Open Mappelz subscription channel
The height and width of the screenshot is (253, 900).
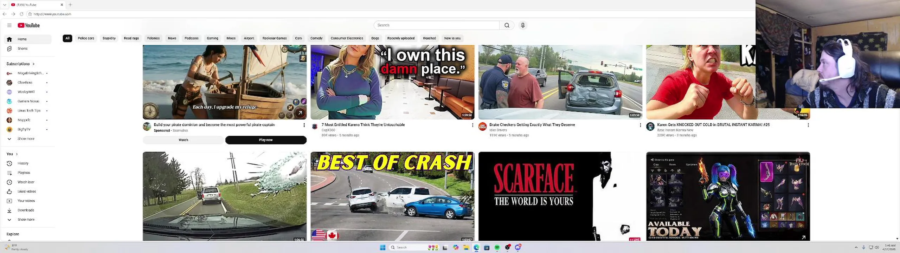point(28,120)
